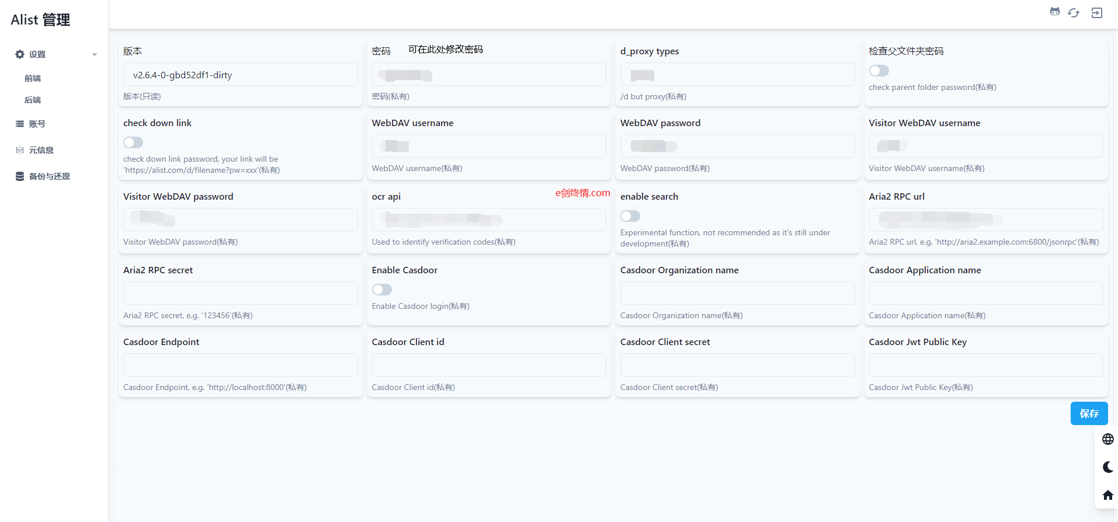Viewport: 1118px width, 522px height.
Task: Toggle the 检查父文件夹密码 switch
Action: [x=879, y=71]
